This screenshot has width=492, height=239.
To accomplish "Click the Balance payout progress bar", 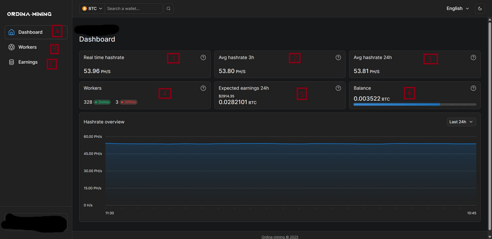I will pyautogui.click(x=415, y=104).
